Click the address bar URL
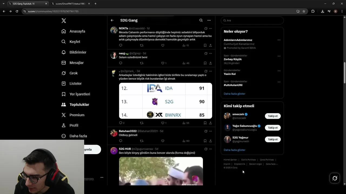346x194 pixels. point(53,11)
